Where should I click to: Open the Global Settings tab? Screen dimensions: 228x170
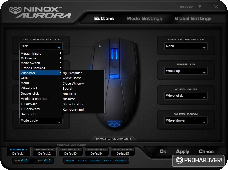(x=193, y=18)
